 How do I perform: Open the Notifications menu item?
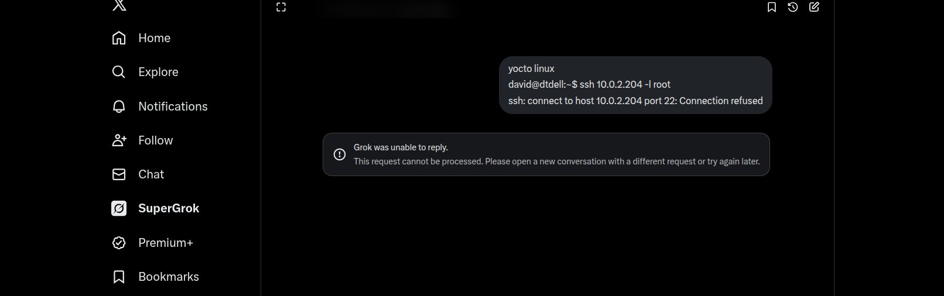pos(173,106)
